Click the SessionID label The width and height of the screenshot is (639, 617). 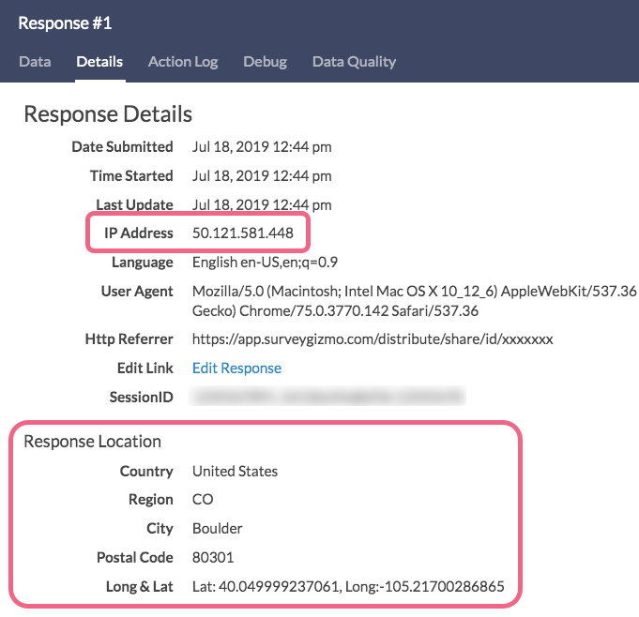(141, 397)
